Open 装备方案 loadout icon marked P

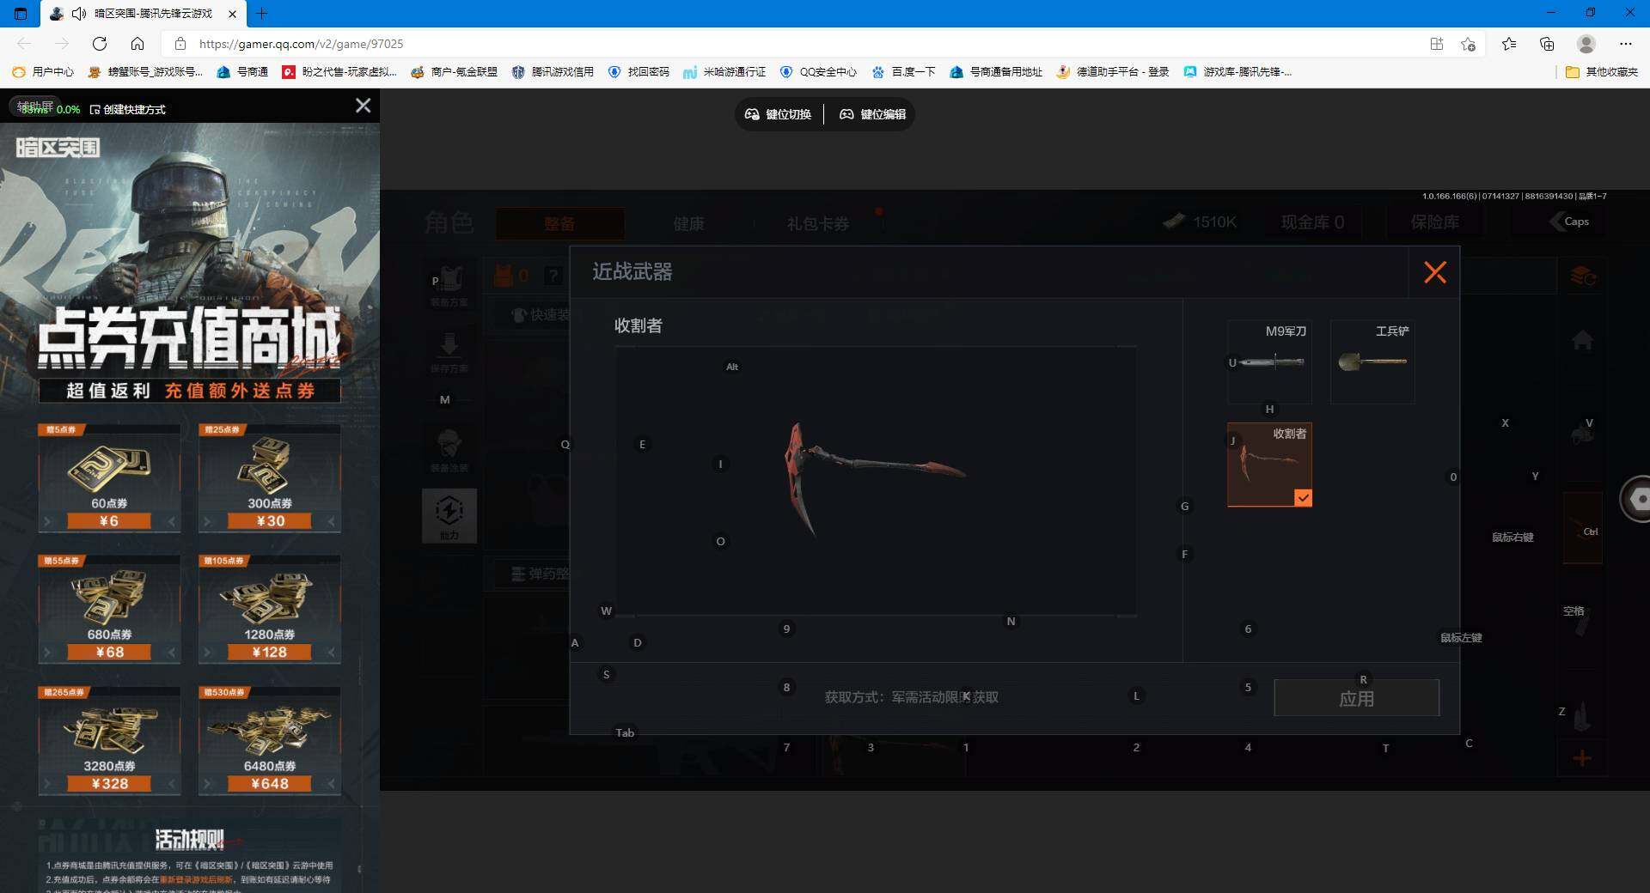tap(449, 285)
